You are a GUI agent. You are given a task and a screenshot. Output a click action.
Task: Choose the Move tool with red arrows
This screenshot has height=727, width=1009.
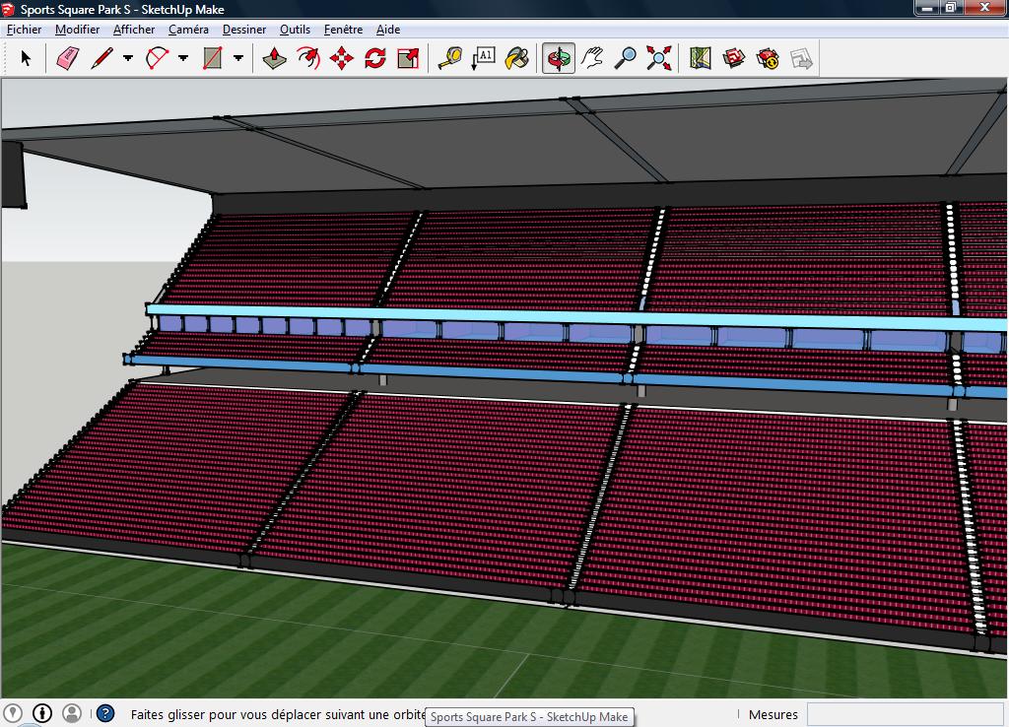click(x=341, y=59)
